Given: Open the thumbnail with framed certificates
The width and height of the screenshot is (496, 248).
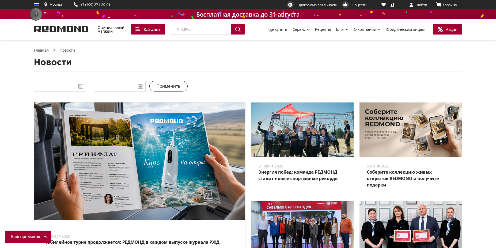Looking at the screenshot, I should click(411, 224).
